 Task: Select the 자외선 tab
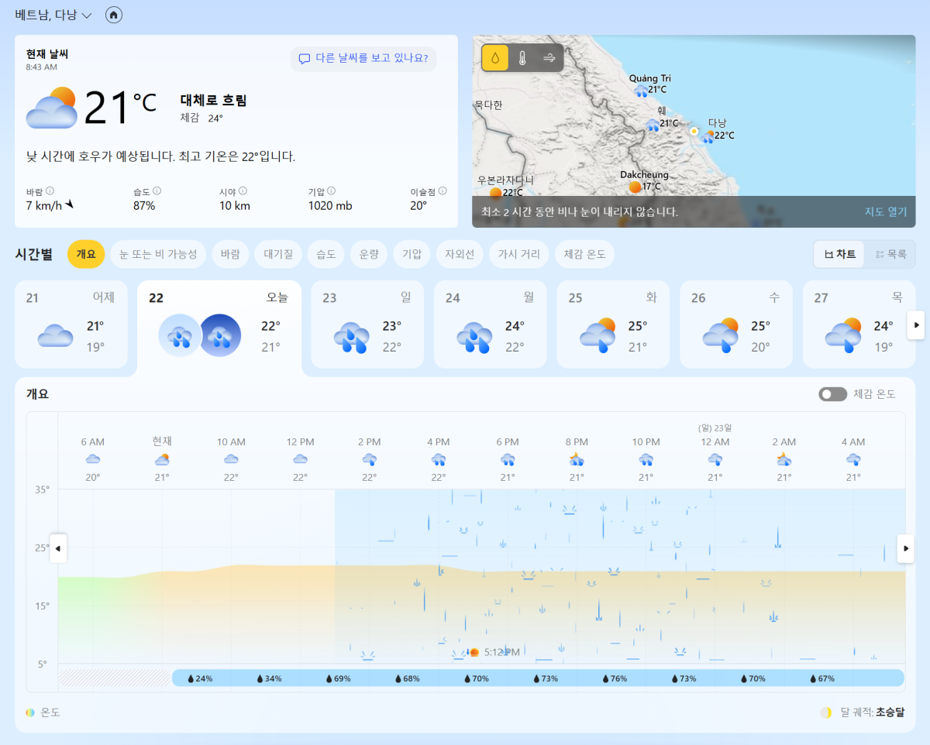click(x=460, y=254)
